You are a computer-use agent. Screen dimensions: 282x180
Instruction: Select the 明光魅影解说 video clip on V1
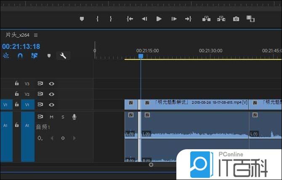(x=194, y=102)
